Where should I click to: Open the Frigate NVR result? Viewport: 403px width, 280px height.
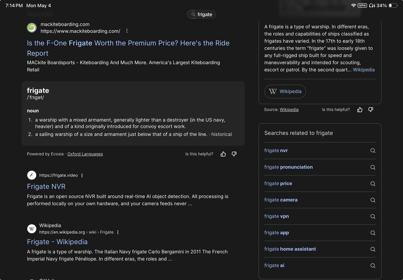(x=46, y=186)
